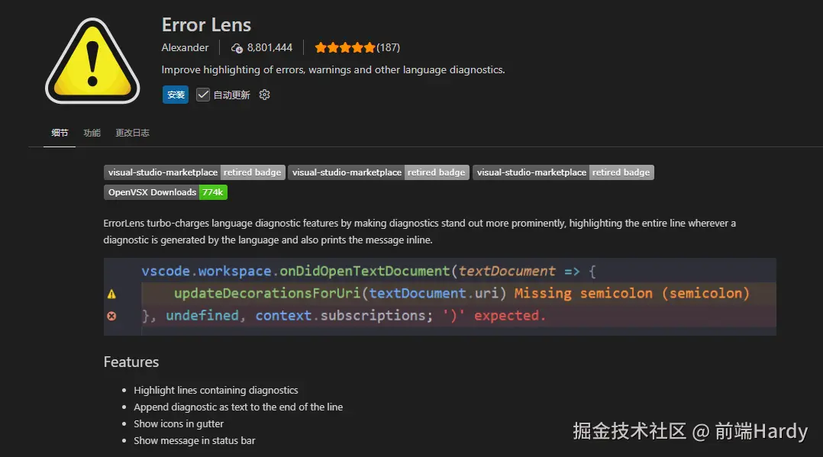
Task: Click the third visual-studio-marketplace retired badge
Action: click(563, 172)
